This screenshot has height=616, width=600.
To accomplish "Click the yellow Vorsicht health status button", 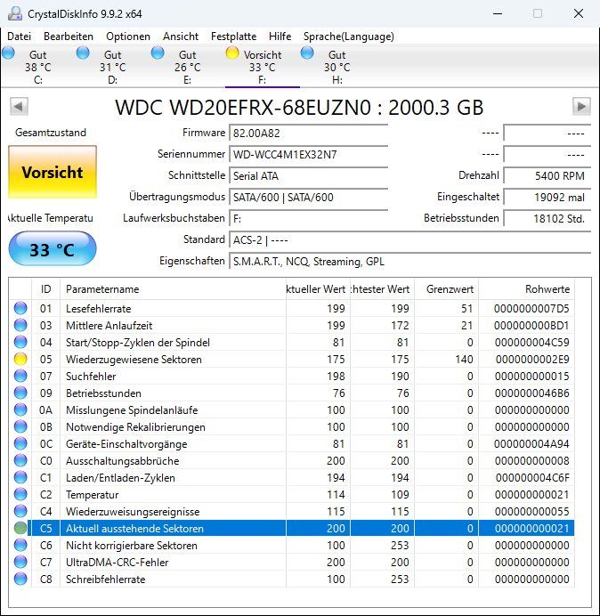I will pyautogui.click(x=53, y=172).
